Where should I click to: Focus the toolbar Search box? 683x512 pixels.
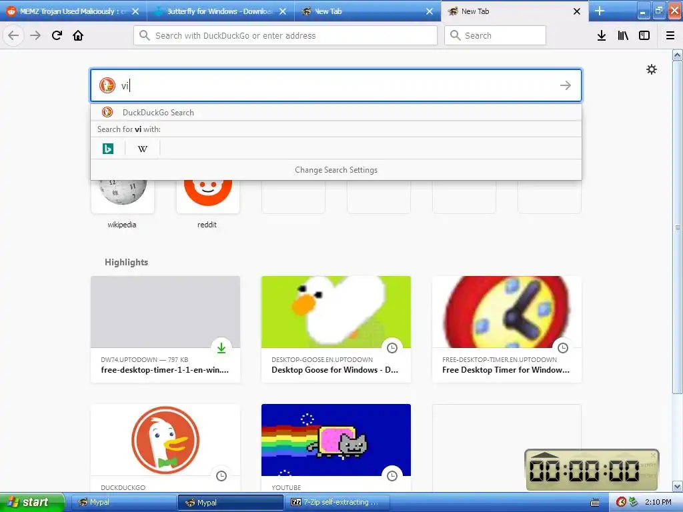[x=495, y=35]
